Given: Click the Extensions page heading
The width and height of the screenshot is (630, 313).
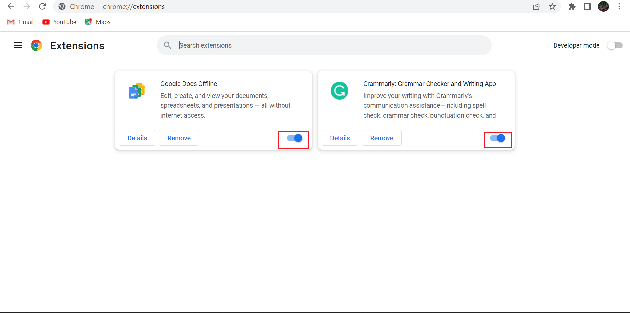Looking at the screenshot, I should [x=77, y=46].
